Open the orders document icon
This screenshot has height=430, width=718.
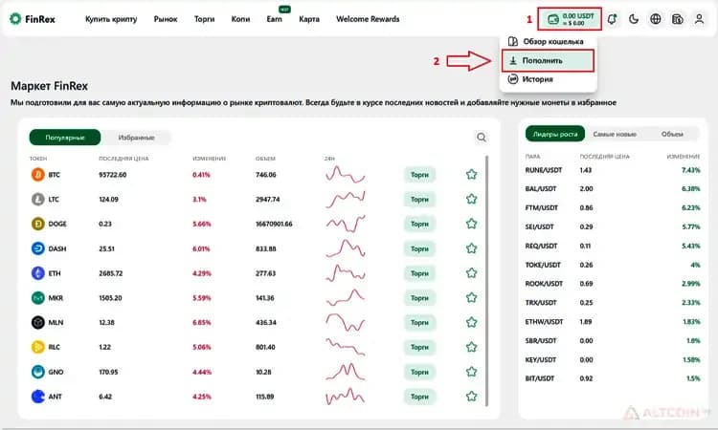click(677, 19)
